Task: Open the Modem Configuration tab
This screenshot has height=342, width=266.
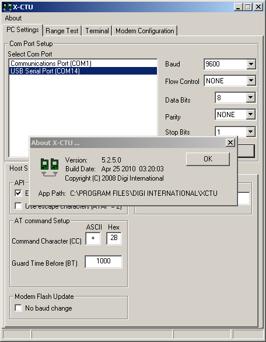Action: 145,31
